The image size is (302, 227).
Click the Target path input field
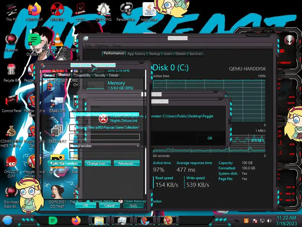[104, 115]
